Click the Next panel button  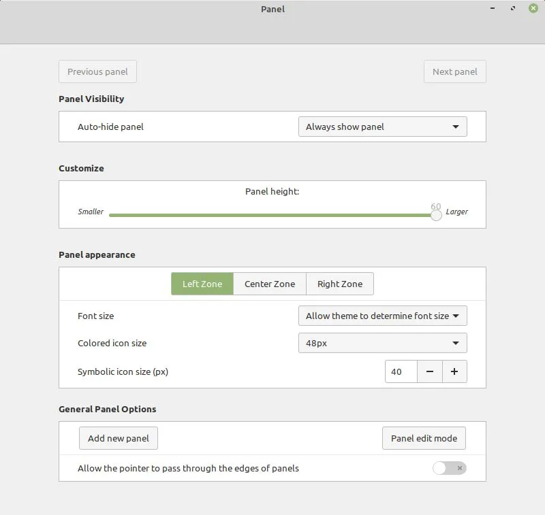pos(454,71)
